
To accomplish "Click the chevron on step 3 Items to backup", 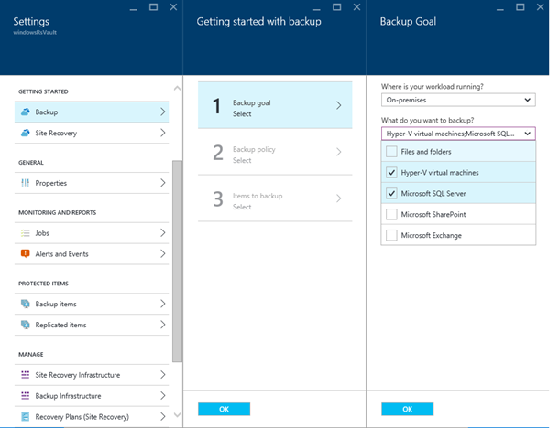I will [x=339, y=198].
